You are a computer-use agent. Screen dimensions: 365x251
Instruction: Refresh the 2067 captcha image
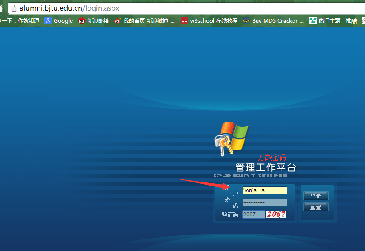276,214
